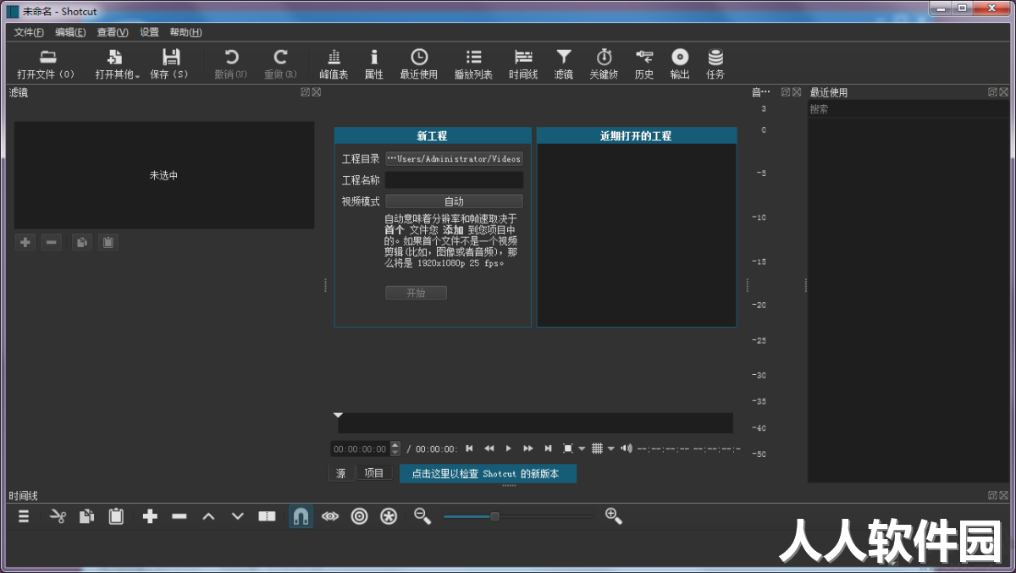Click the player rewind button

click(489, 449)
